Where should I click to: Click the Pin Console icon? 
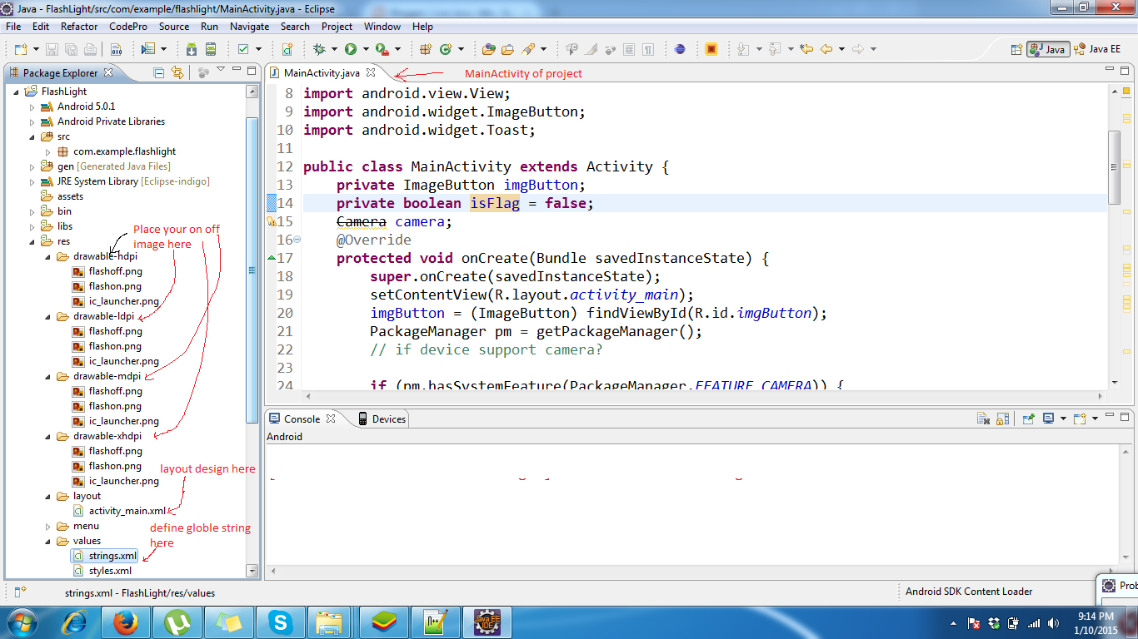(1029, 419)
